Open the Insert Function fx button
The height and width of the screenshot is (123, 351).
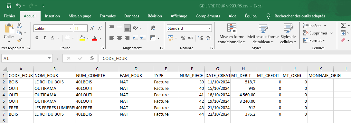92,58
